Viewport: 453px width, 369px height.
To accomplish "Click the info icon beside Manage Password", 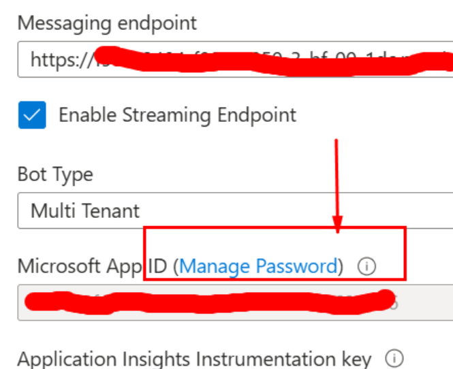I will click(366, 266).
